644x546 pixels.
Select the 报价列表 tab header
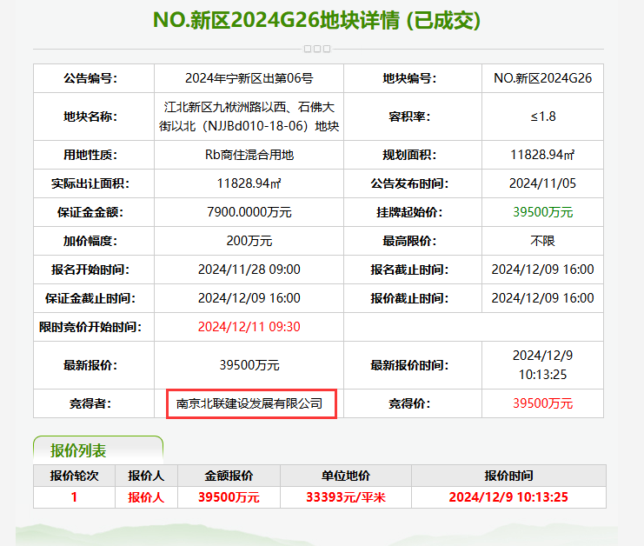point(98,450)
